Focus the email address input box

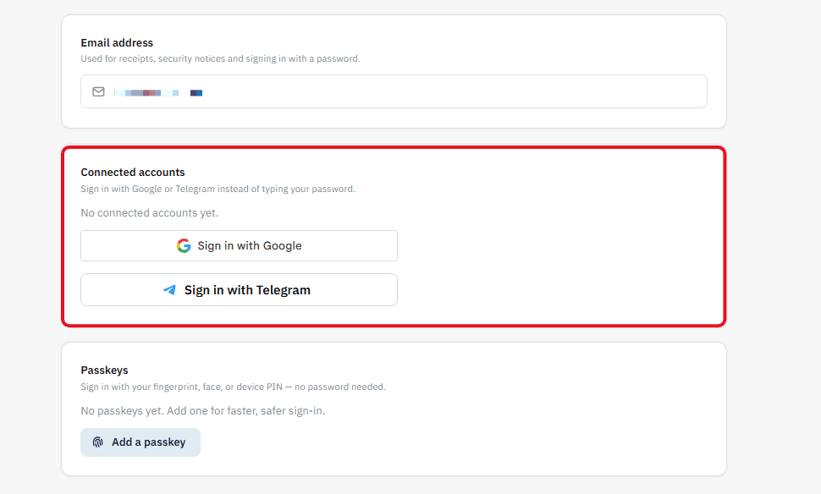pyautogui.click(x=394, y=91)
